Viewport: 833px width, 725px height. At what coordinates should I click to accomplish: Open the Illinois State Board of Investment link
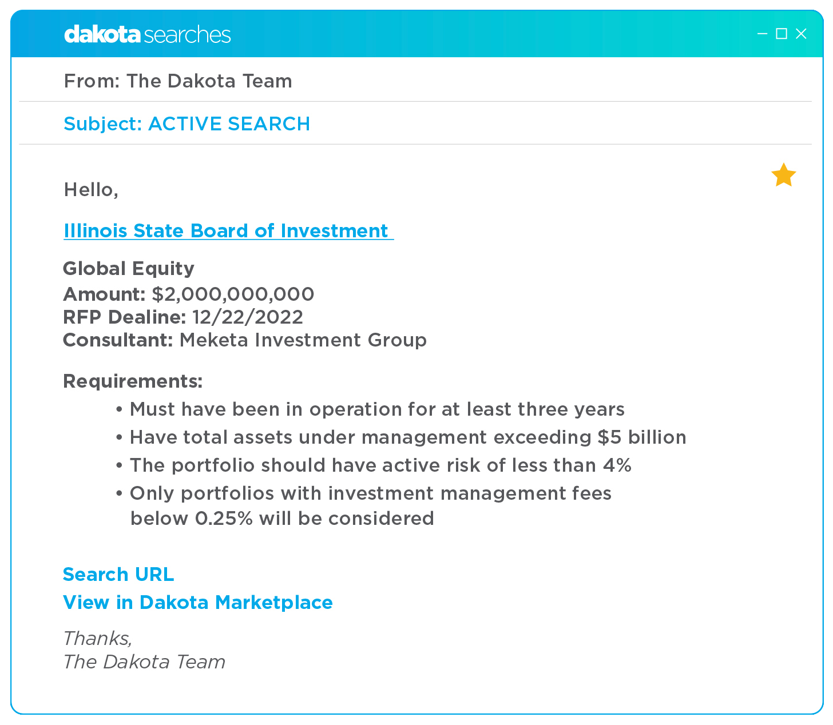tap(227, 230)
